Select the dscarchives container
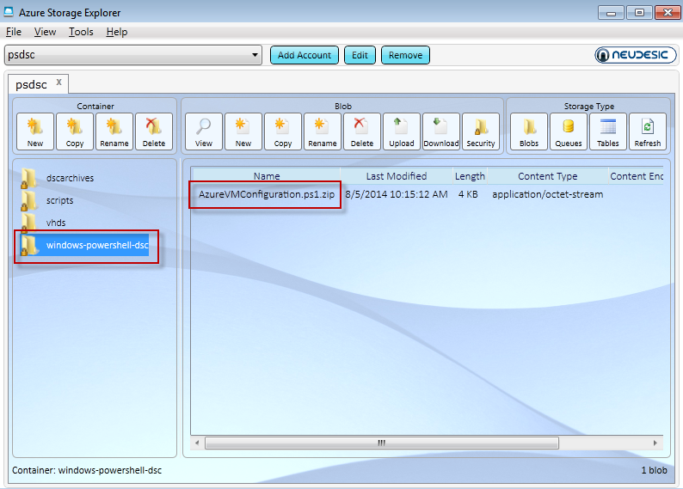Screen dimensions: 683x489 click(70, 178)
